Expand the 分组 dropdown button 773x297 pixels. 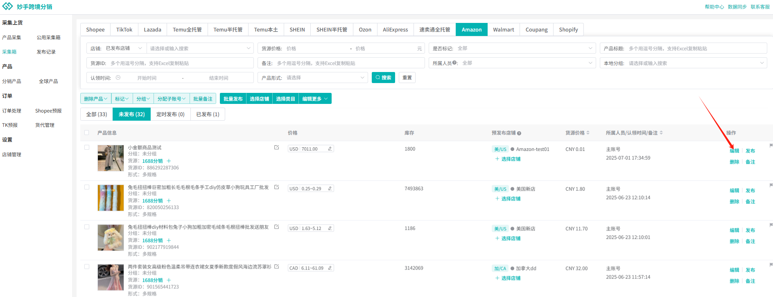point(143,99)
